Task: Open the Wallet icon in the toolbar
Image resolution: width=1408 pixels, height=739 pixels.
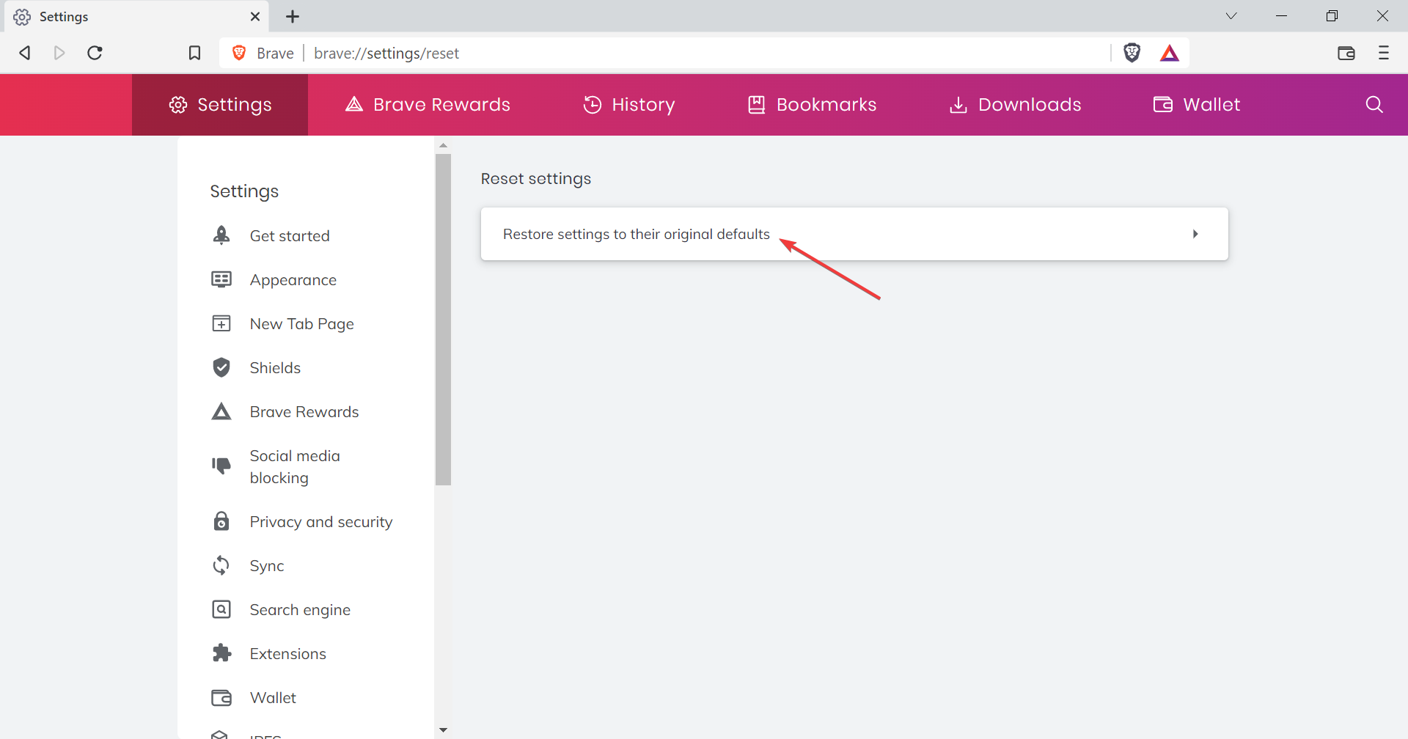Action: coord(1346,53)
